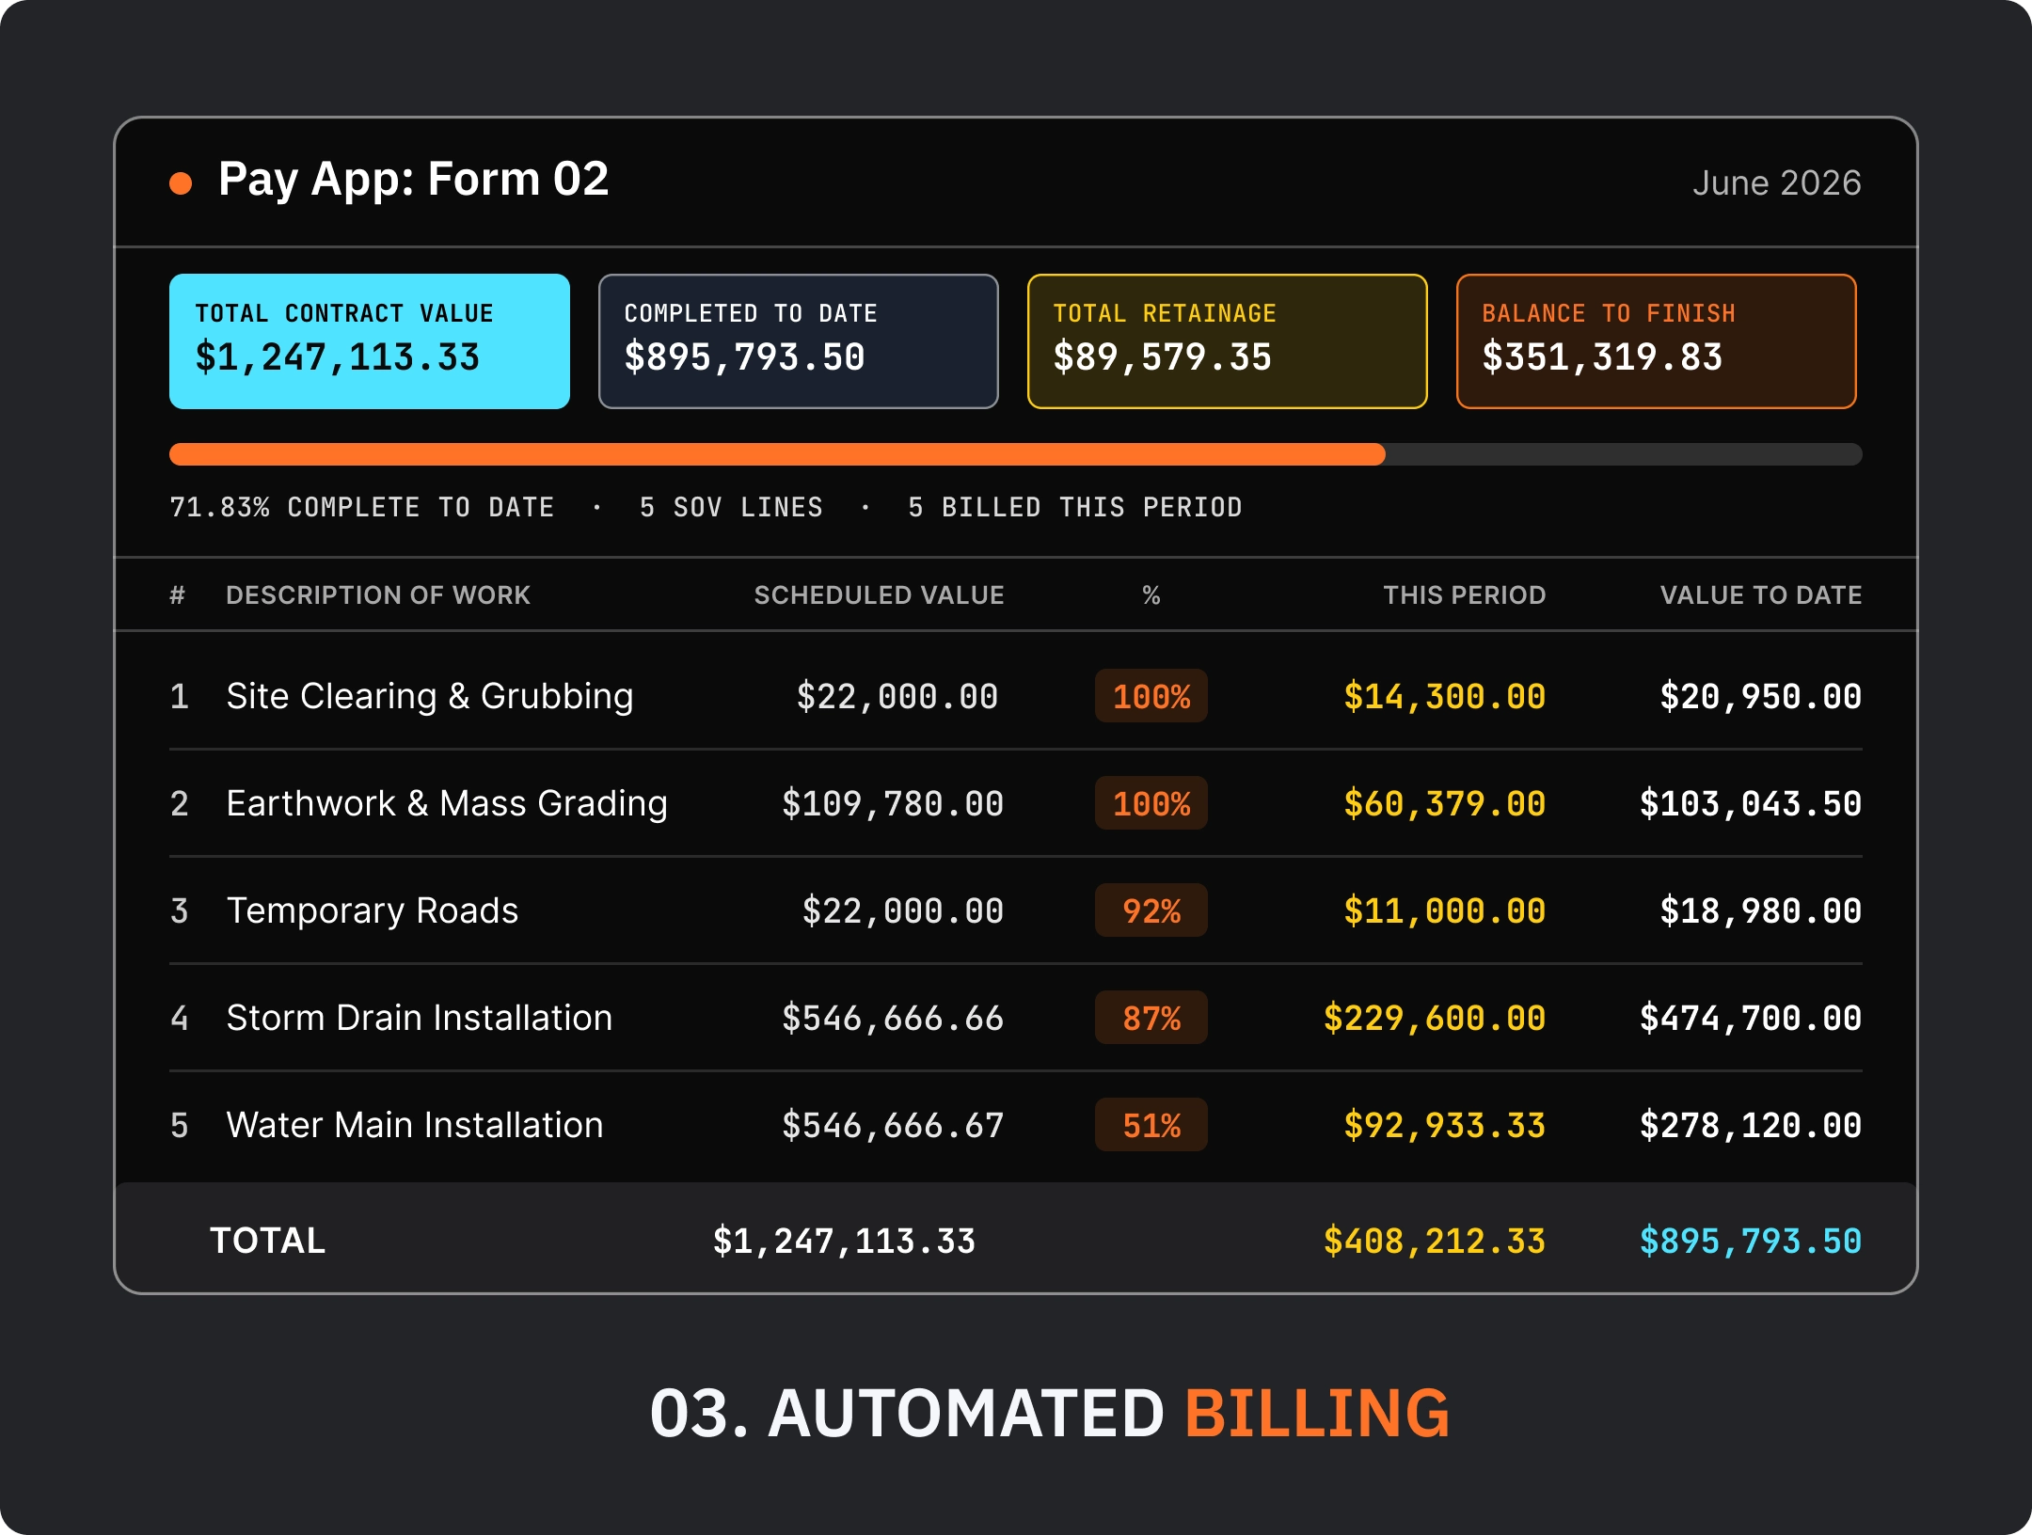Select the 'Site Clearing & Grubbing' row
The width and height of the screenshot is (2032, 1535).
tap(1016, 696)
